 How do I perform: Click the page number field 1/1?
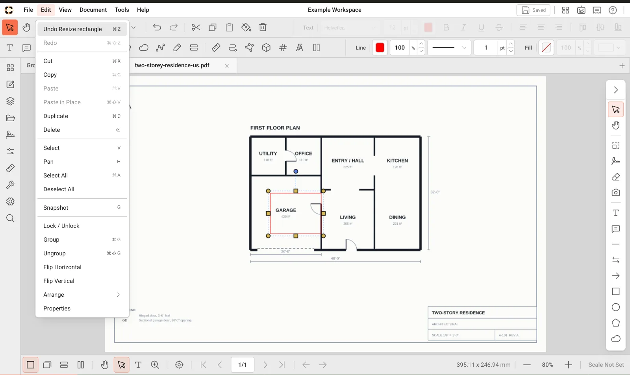[243, 365]
